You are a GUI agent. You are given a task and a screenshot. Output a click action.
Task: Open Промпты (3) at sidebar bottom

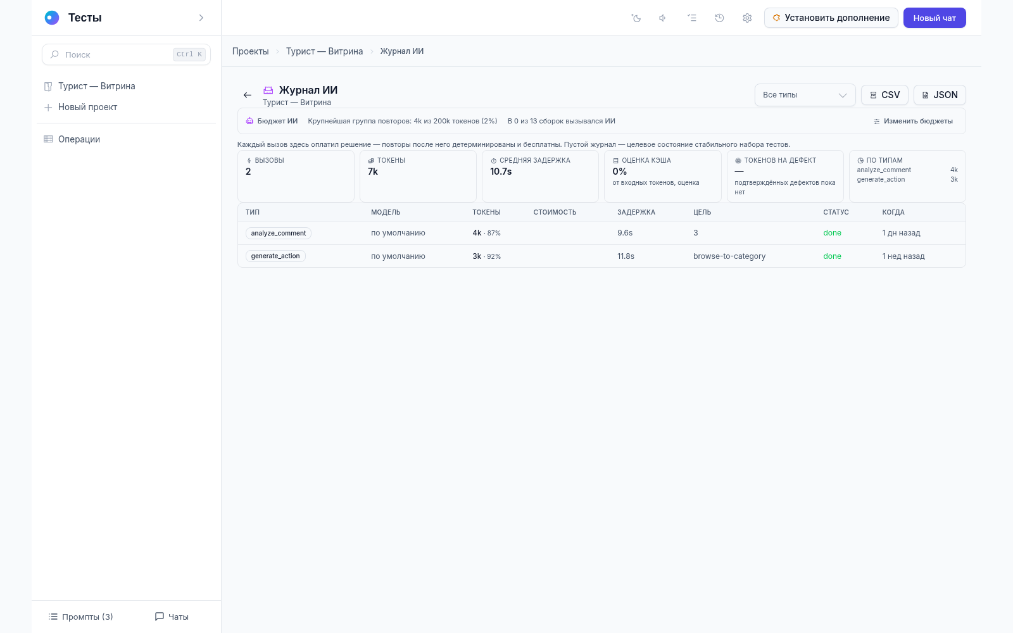tap(81, 617)
